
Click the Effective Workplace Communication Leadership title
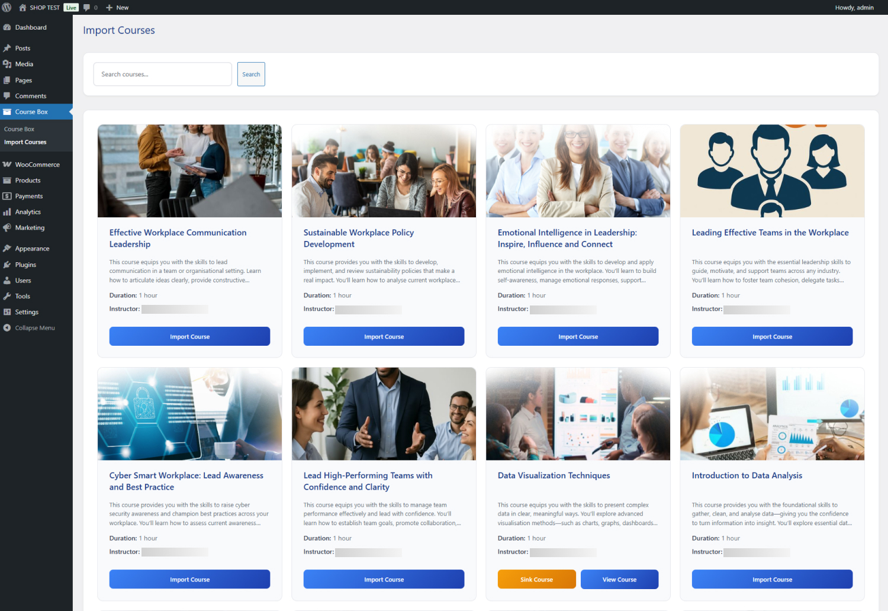coord(178,238)
